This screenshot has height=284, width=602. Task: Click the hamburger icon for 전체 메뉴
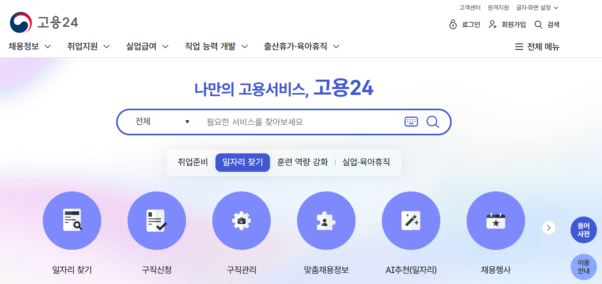[519, 47]
